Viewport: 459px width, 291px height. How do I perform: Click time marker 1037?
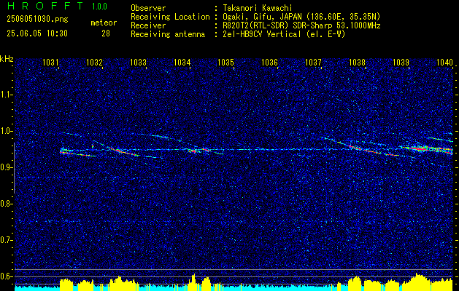(313, 62)
